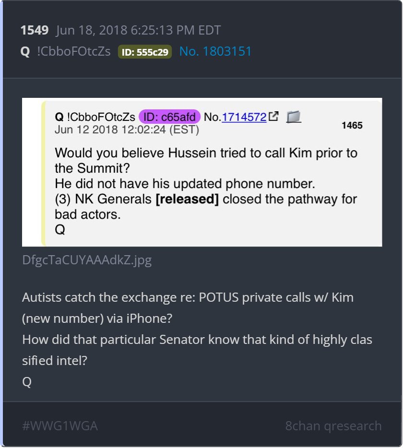Click the timestamp Jun 18, 2018 6:25:13 PM EDT
Viewport: 403px width, 448px height.
click(139, 30)
